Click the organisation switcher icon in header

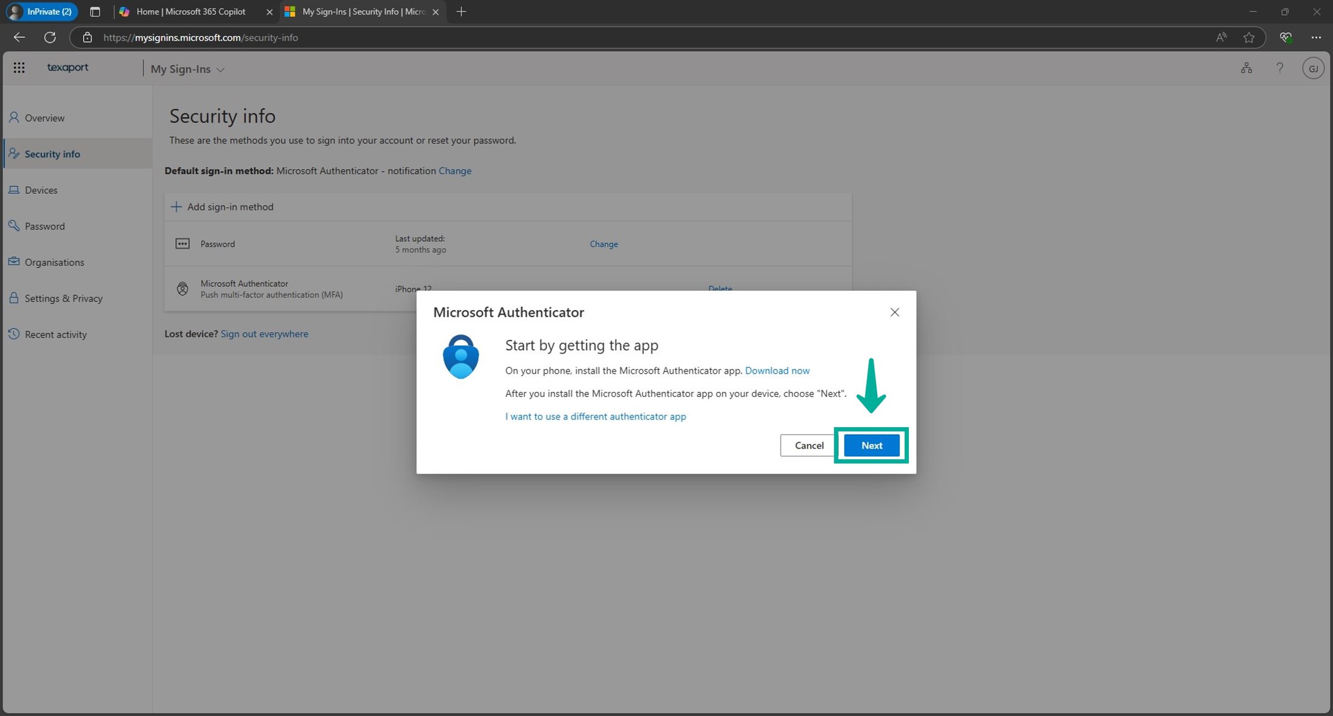[1246, 67]
